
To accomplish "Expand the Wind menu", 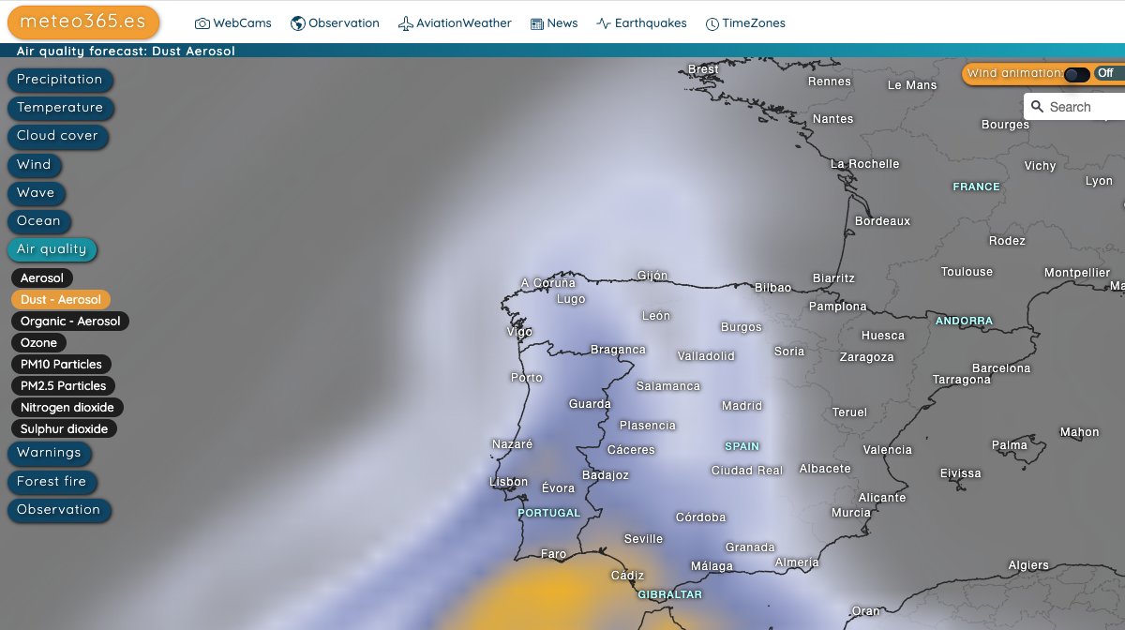I will tap(35, 165).
